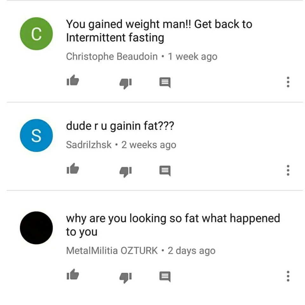
Task: Open MetalMilitia OZTURK's channel name link
Action: 112,251
